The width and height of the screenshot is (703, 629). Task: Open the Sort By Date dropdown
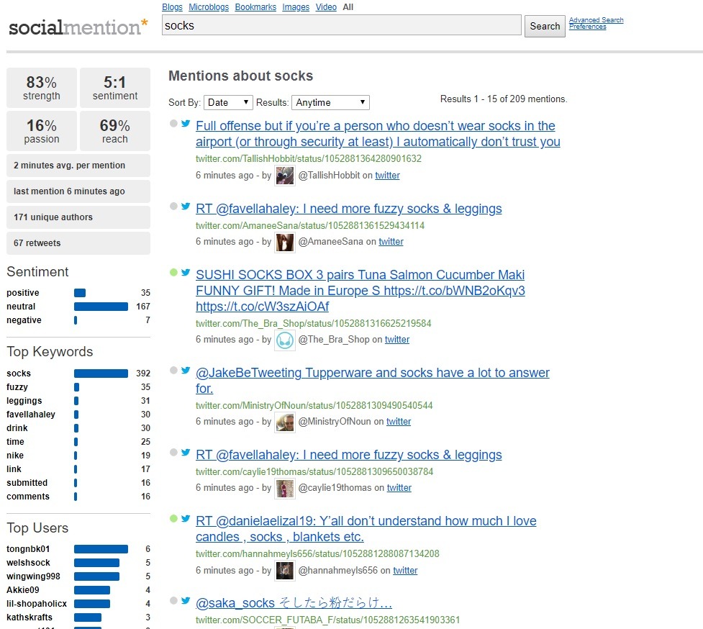tap(228, 103)
